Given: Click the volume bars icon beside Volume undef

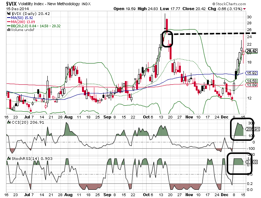Looking at the screenshot, I should (x=9, y=30).
